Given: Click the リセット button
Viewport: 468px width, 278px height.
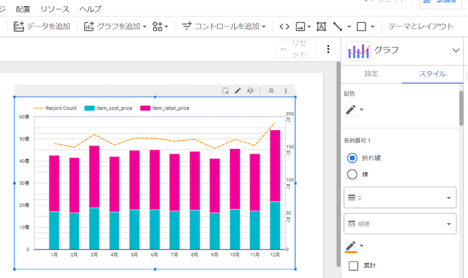Looking at the screenshot, I should point(295,49).
